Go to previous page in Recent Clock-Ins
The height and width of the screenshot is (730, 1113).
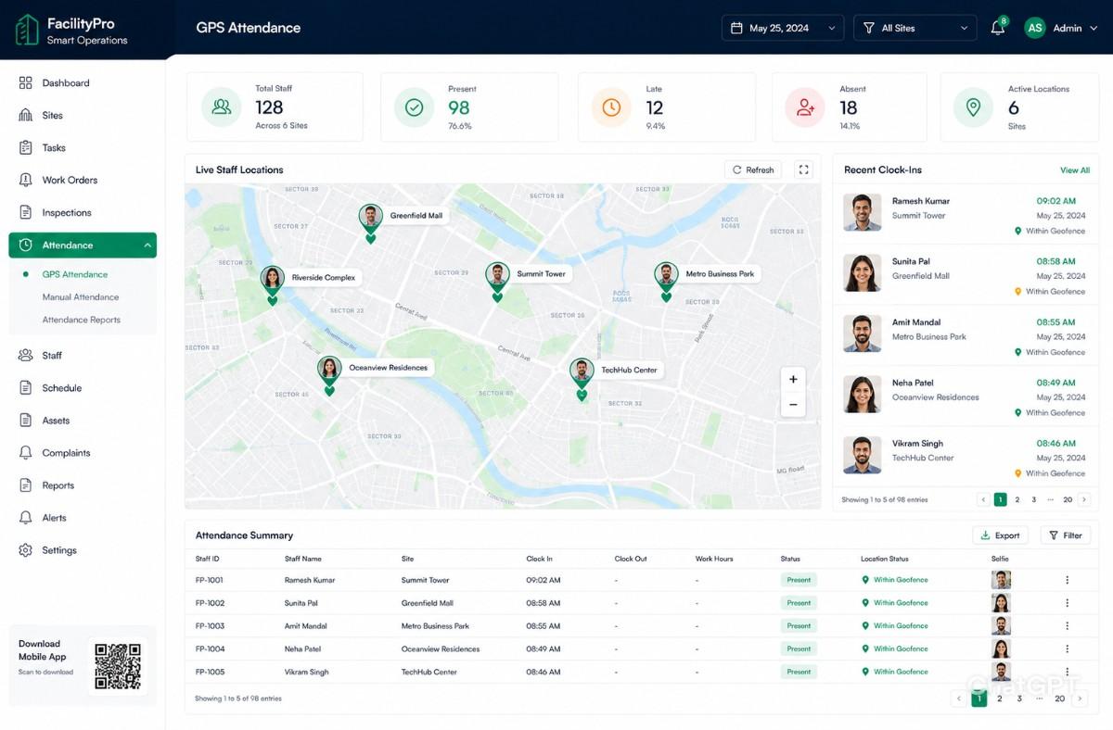(x=983, y=499)
